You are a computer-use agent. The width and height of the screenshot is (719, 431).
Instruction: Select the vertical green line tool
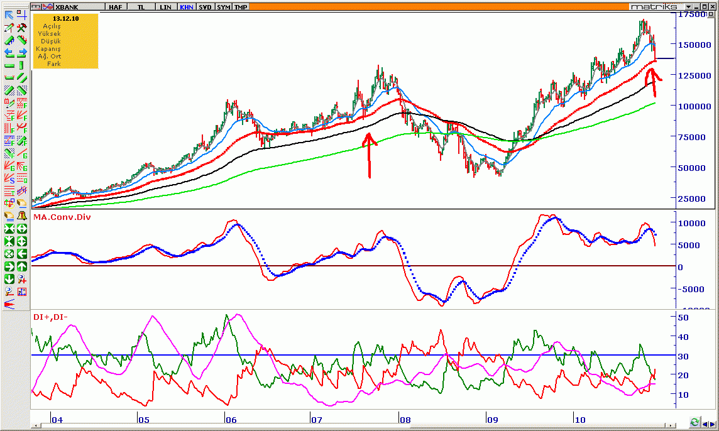click(x=21, y=65)
